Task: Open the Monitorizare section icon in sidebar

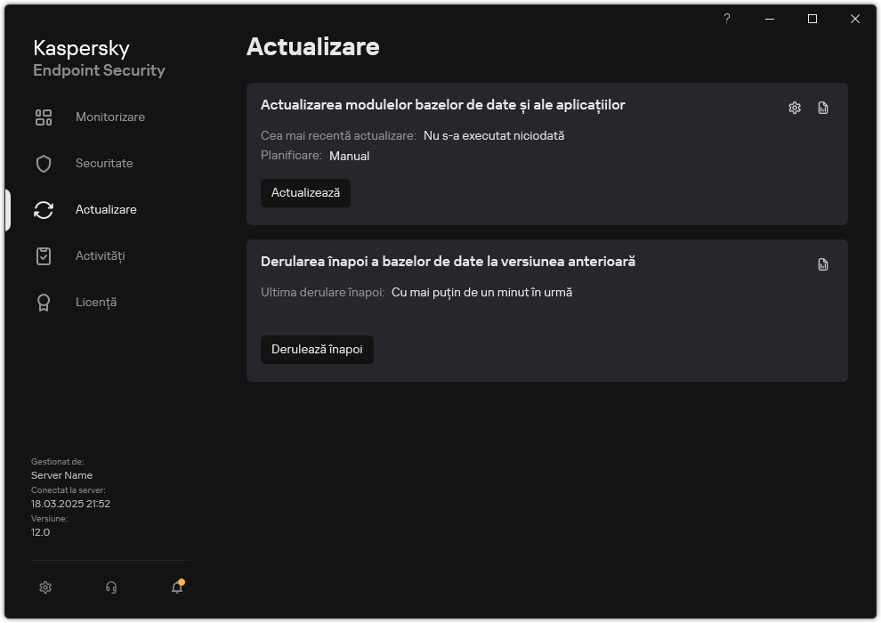Action: coord(43,117)
